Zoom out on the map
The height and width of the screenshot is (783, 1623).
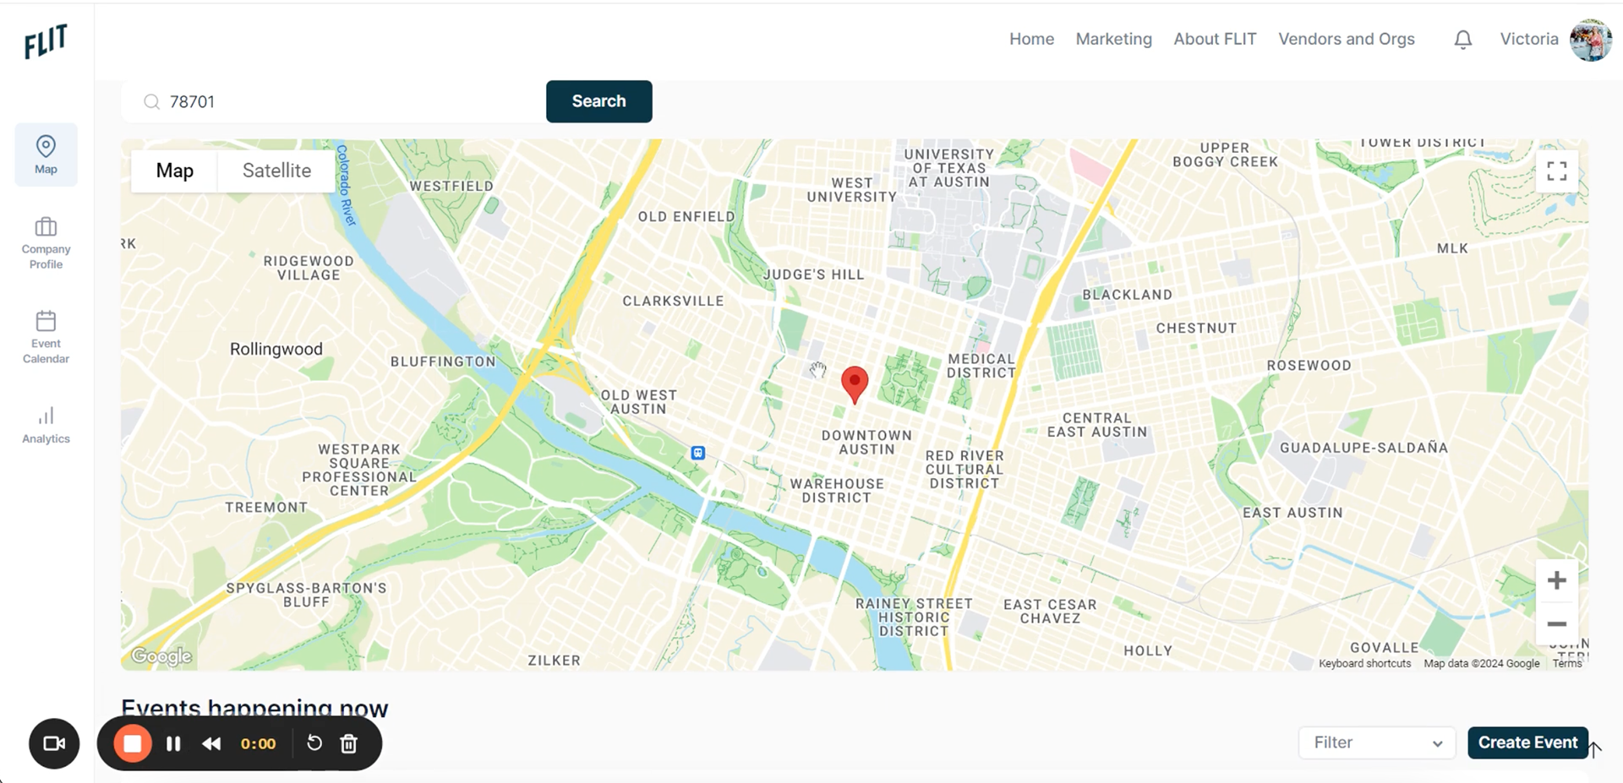(x=1557, y=624)
